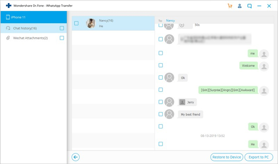
Task: Click the Export to PC button
Action: pos(259,157)
